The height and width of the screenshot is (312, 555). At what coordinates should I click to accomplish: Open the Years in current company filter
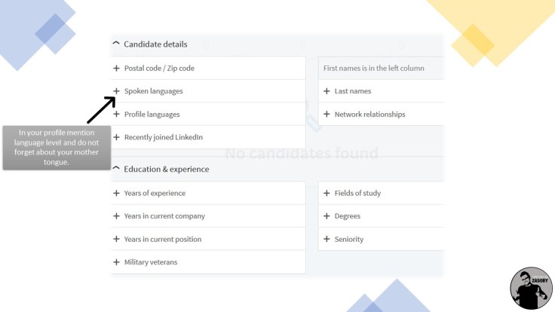pyautogui.click(x=164, y=216)
